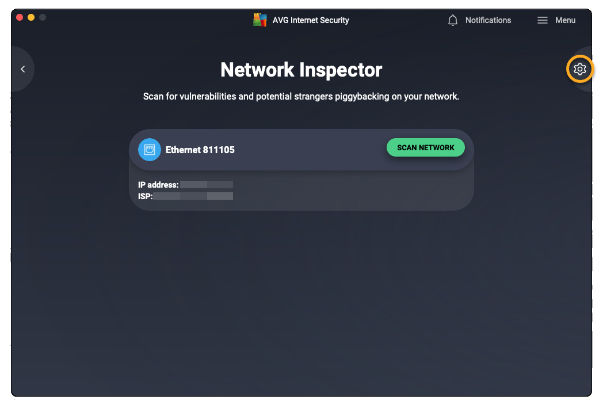
Task: Click the Notifications bell icon
Action: tap(453, 20)
